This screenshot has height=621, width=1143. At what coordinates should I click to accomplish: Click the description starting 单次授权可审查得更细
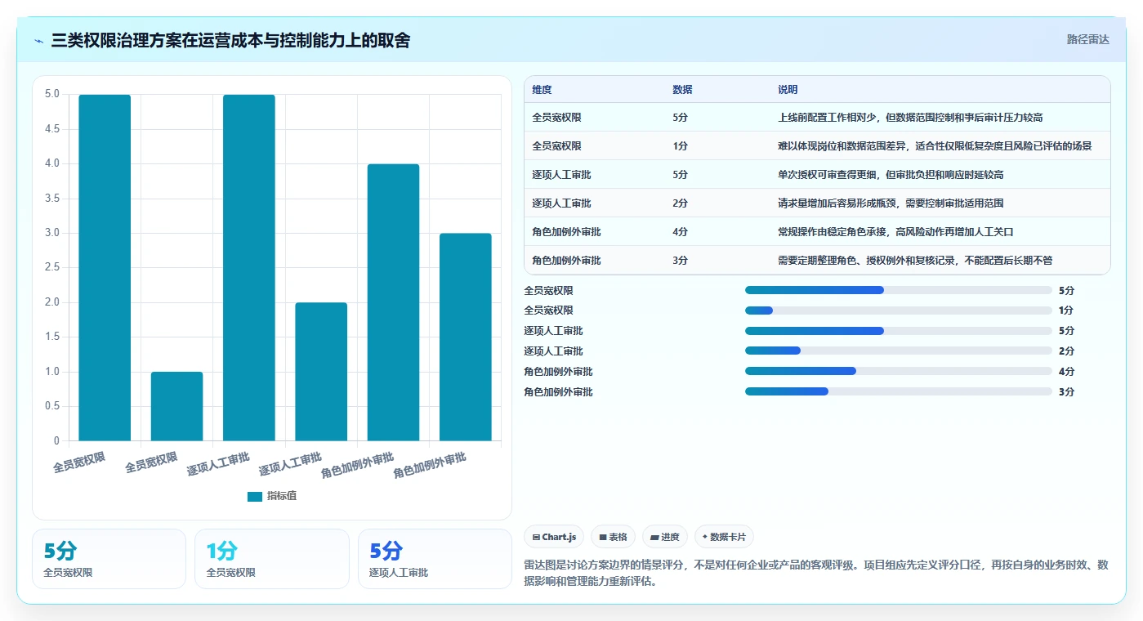pyautogui.click(x=891, y=175)
